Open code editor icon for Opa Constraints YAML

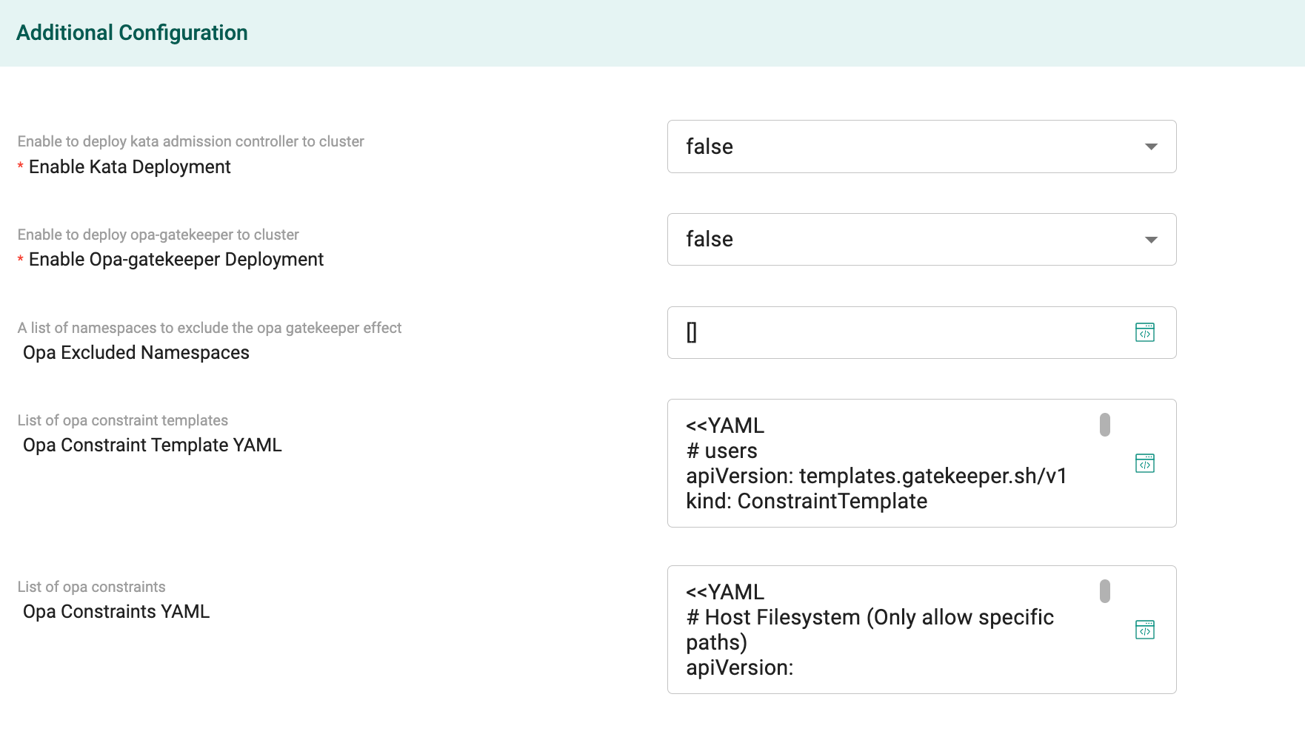point(1144,630)
